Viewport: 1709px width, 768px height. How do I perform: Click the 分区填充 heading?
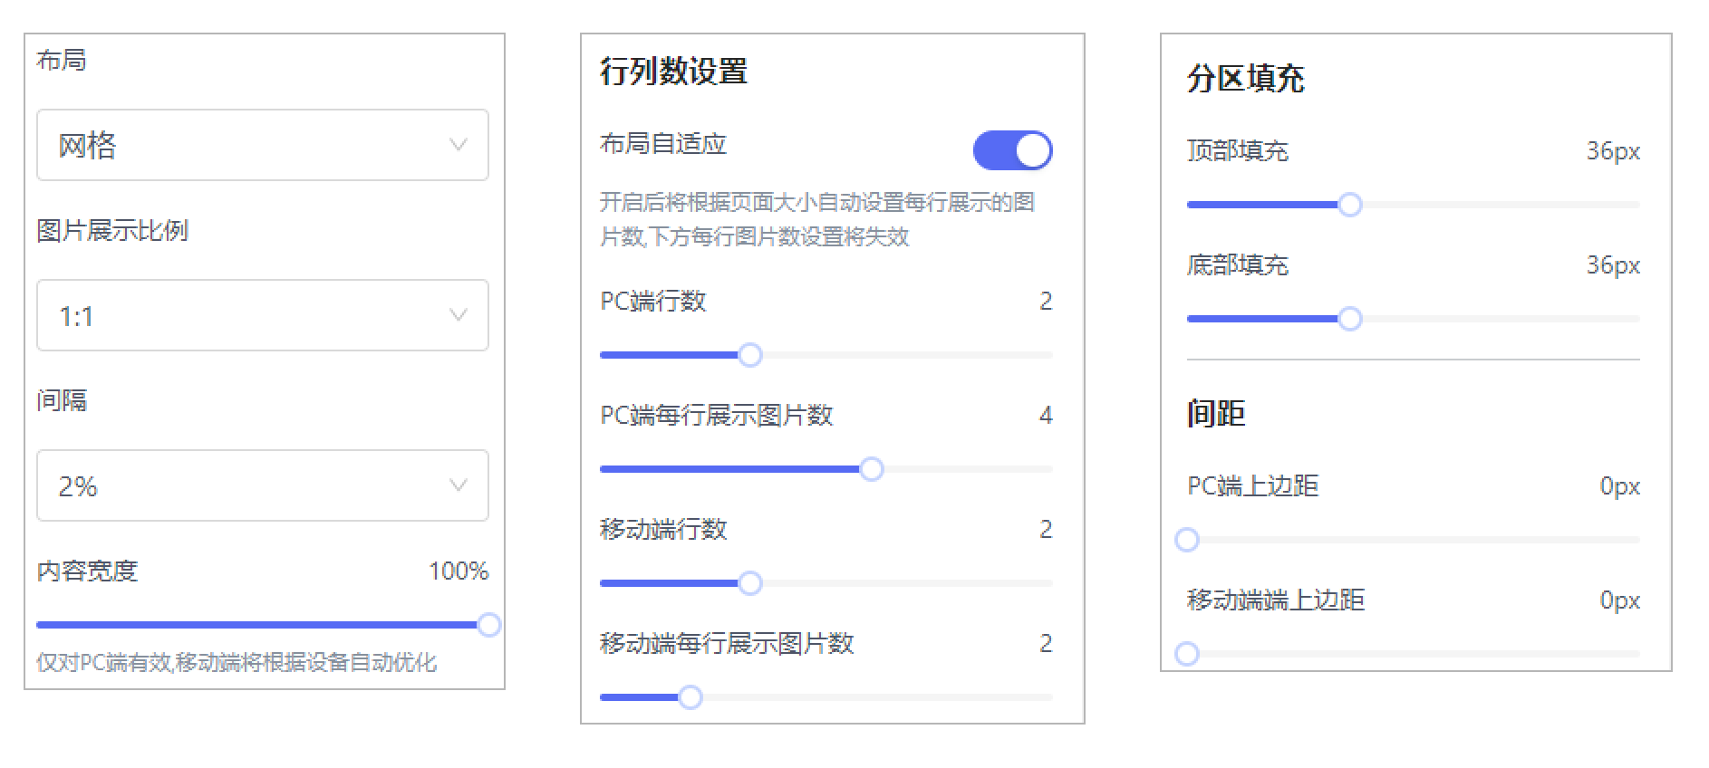1246,79
